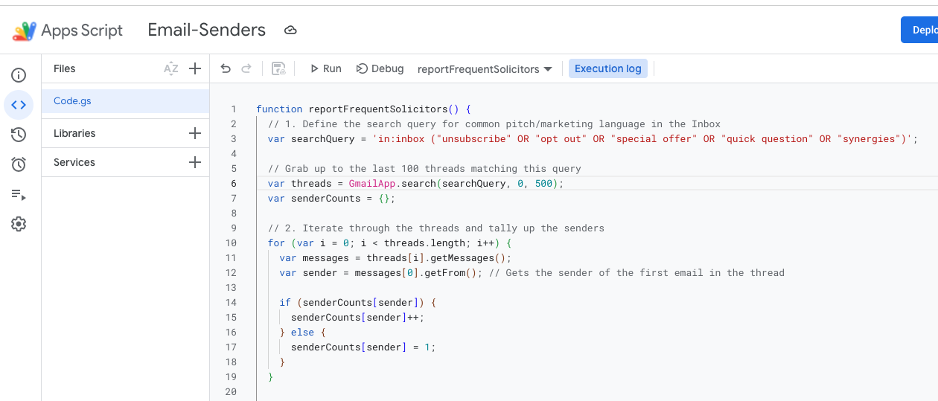938x401 pixels.
Task: Click the Email-Senders project title
Action: [x=206, y=30]
